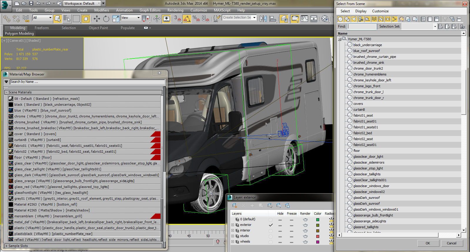This screenshot has height=252, width=470.
Task: Toggle the Percent Snap icon
Action: pos(196,19)
